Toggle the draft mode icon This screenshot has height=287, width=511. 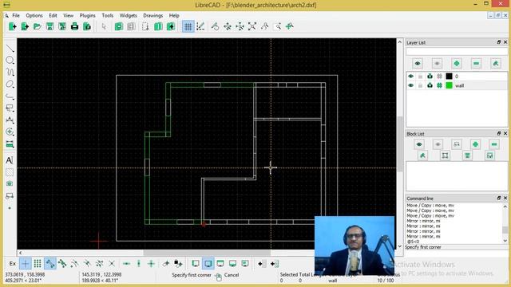(x=200, y=26)
